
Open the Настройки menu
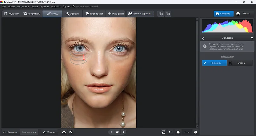(x=55, y=6)
